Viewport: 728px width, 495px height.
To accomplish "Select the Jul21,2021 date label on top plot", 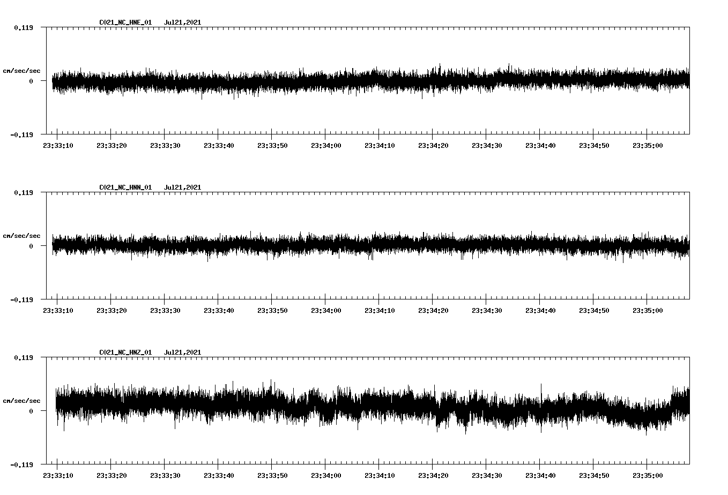I will pos(183,22).
